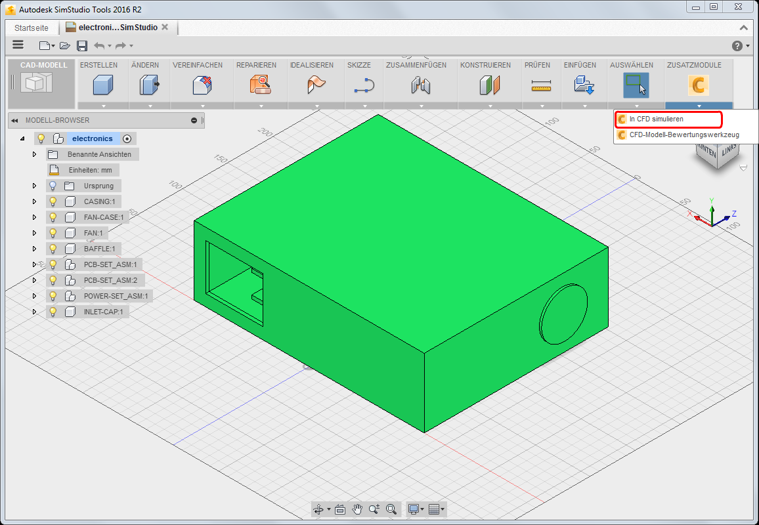
Task: Toggle visibility bulb of Ursprung
Action: (53, 186)
